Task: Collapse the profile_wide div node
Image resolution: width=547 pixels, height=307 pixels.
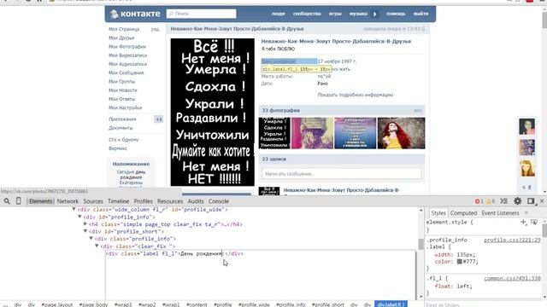Action: (x=74, y=209)
